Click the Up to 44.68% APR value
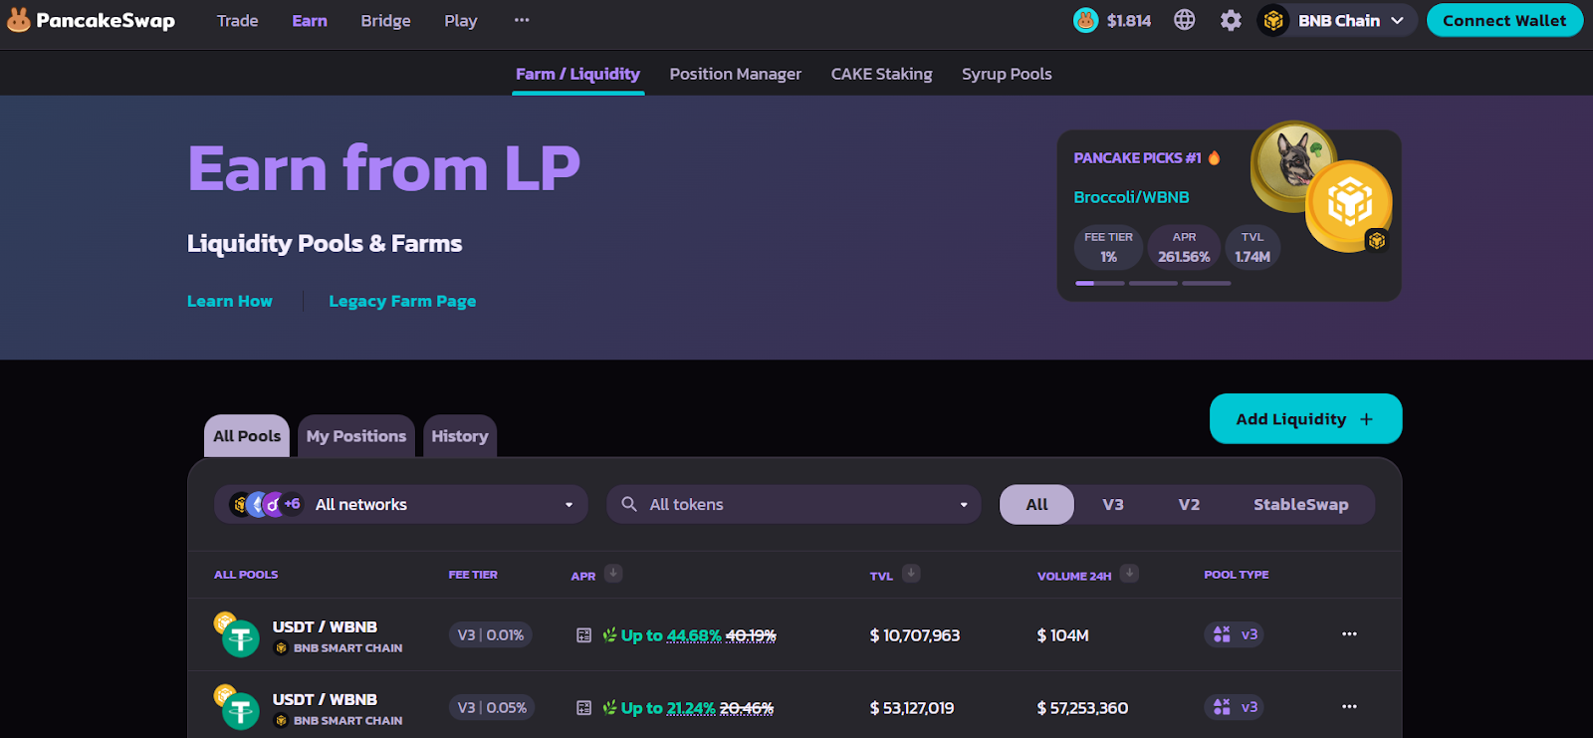Viewport: 1593px width, 738px height. [671, 635]
